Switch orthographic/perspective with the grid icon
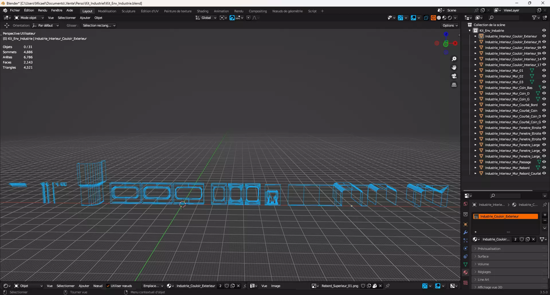The height and width of the screenshot is (295, 550). pyautogui.click(x=454, y=85)
